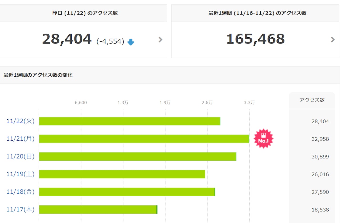Click the 1.3万 axis label

point(123,103)
